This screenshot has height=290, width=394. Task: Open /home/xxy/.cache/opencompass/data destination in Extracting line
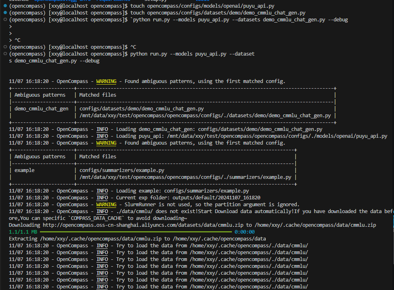point(219,239)
